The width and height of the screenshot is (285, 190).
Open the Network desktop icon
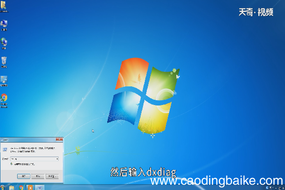[x=4, y=43]
